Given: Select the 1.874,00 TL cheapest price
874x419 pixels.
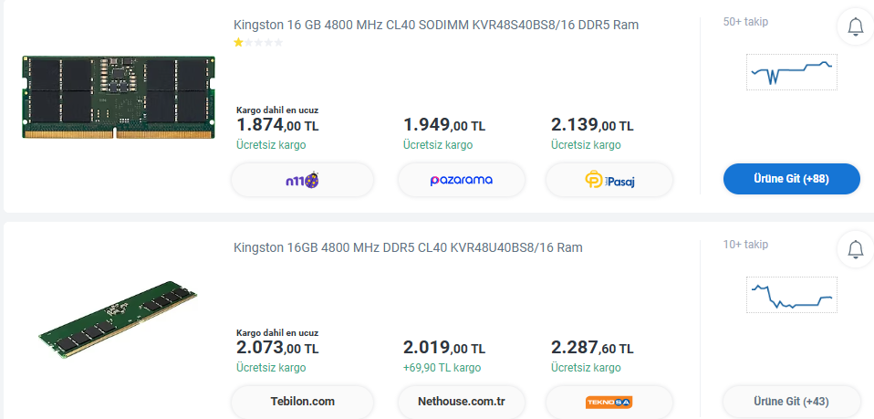Looking at the screenshot, I should coord(277,124).
